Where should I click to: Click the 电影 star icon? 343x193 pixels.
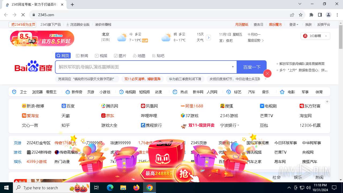[x=282, y=92]
